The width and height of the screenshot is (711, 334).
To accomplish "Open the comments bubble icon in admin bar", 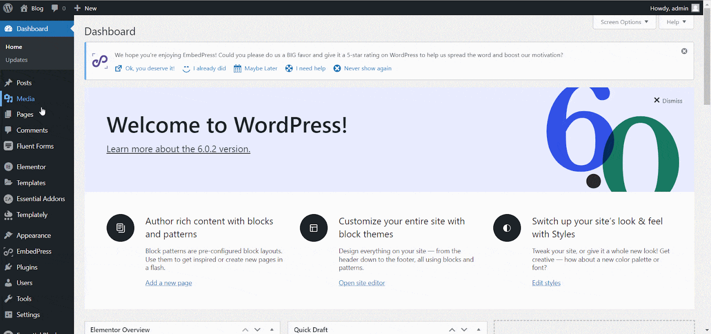I will click(x=55, y=8).
